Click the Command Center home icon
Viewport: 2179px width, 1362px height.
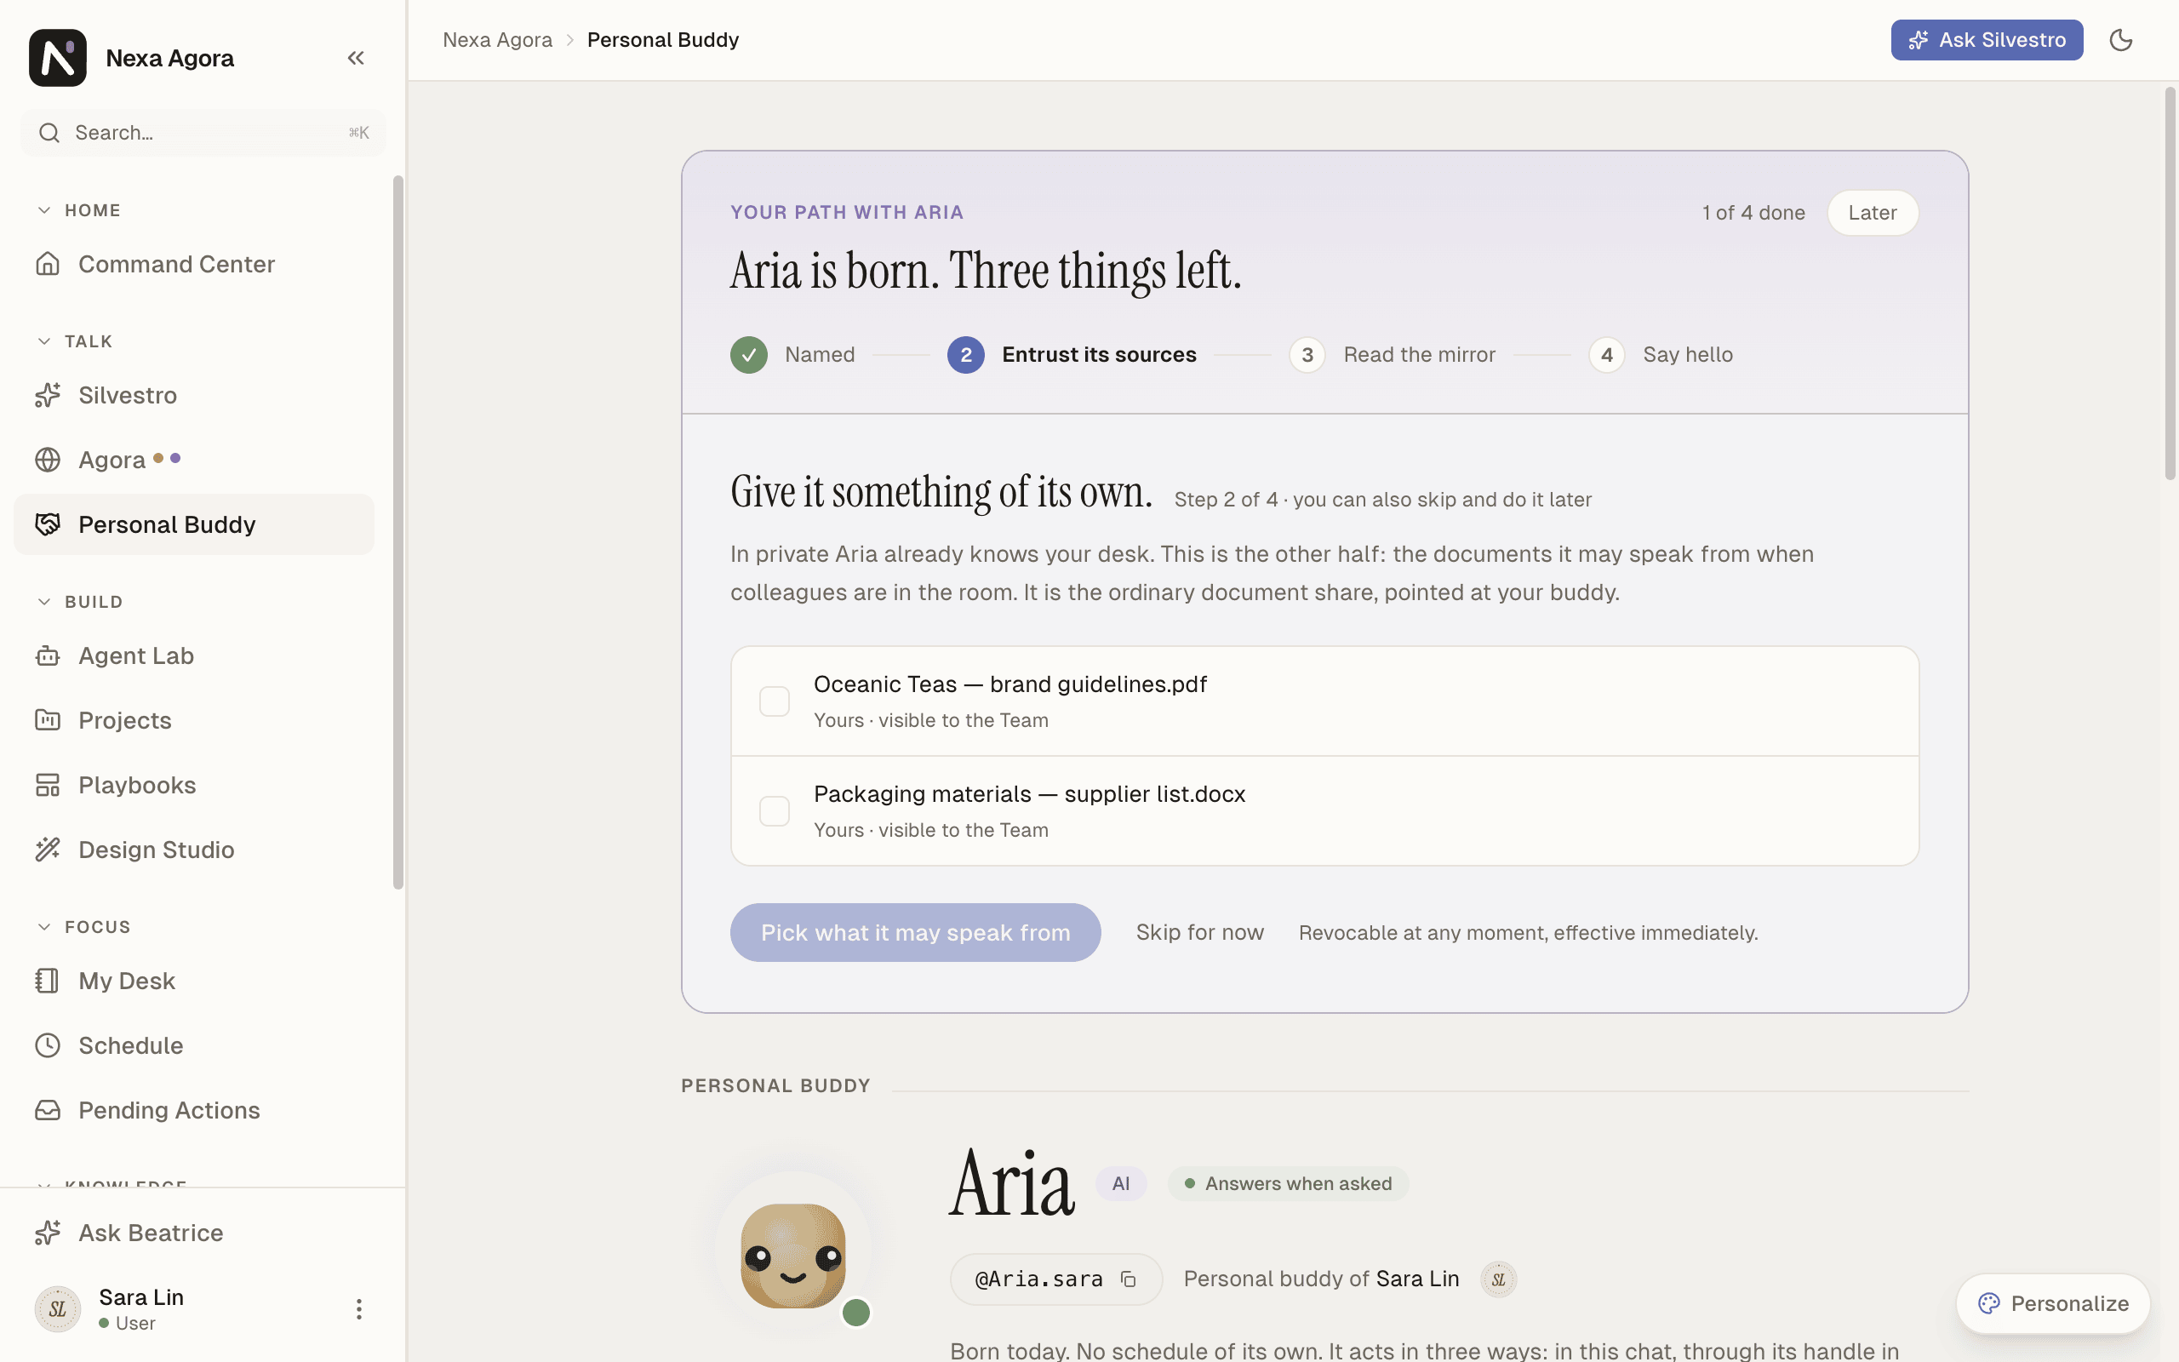(48, 264)
